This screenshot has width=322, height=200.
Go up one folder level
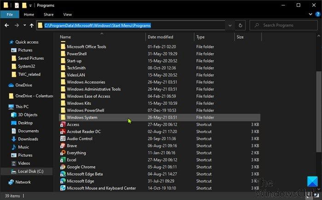coord(31,25)
